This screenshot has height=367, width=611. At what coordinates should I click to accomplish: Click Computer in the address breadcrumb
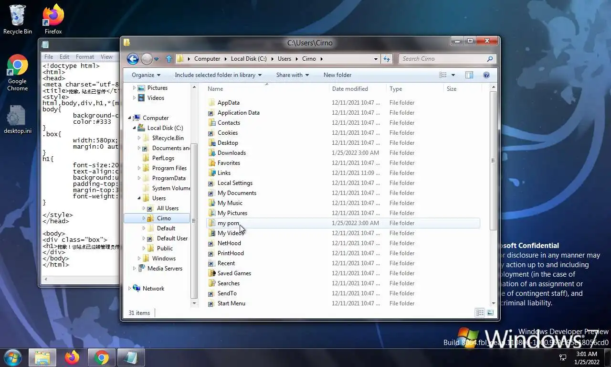(x=207, y=59)
